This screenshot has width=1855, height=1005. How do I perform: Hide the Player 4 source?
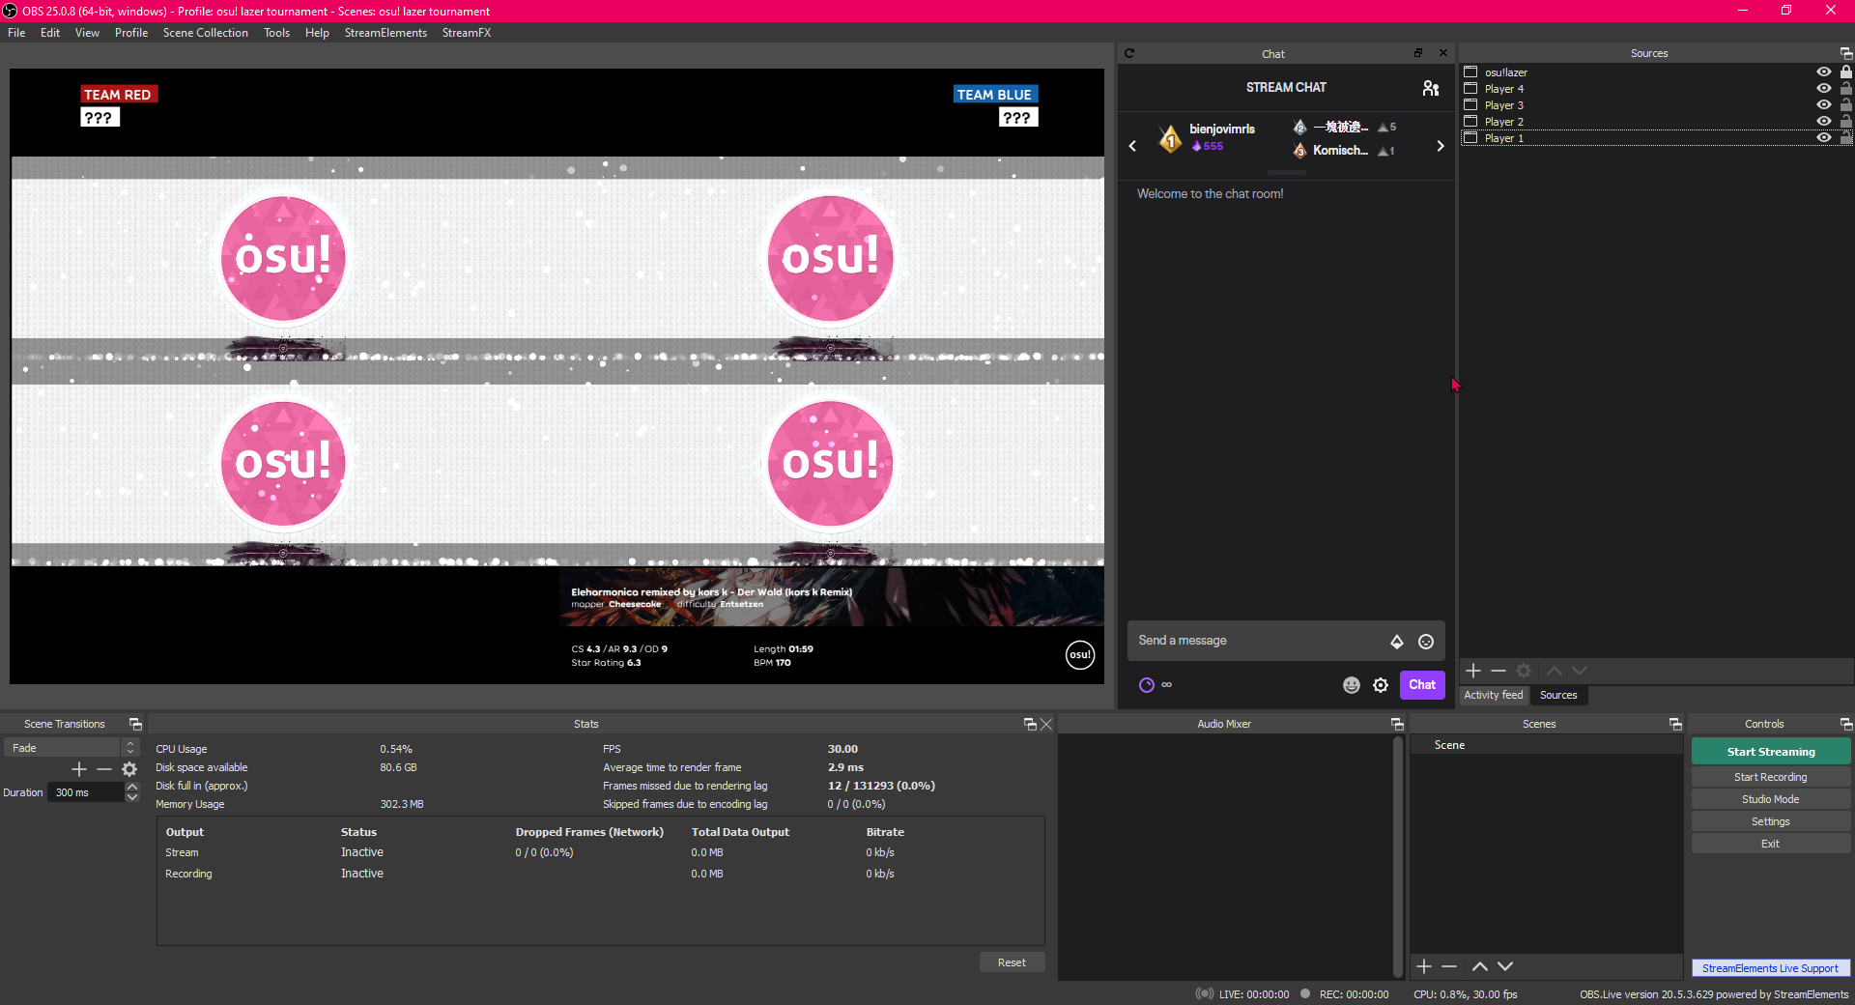pyautogui.click(x=1824, y=89)
